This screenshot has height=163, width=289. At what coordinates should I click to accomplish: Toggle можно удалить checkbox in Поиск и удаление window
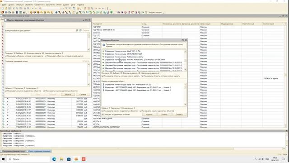(x=6, y=56)
